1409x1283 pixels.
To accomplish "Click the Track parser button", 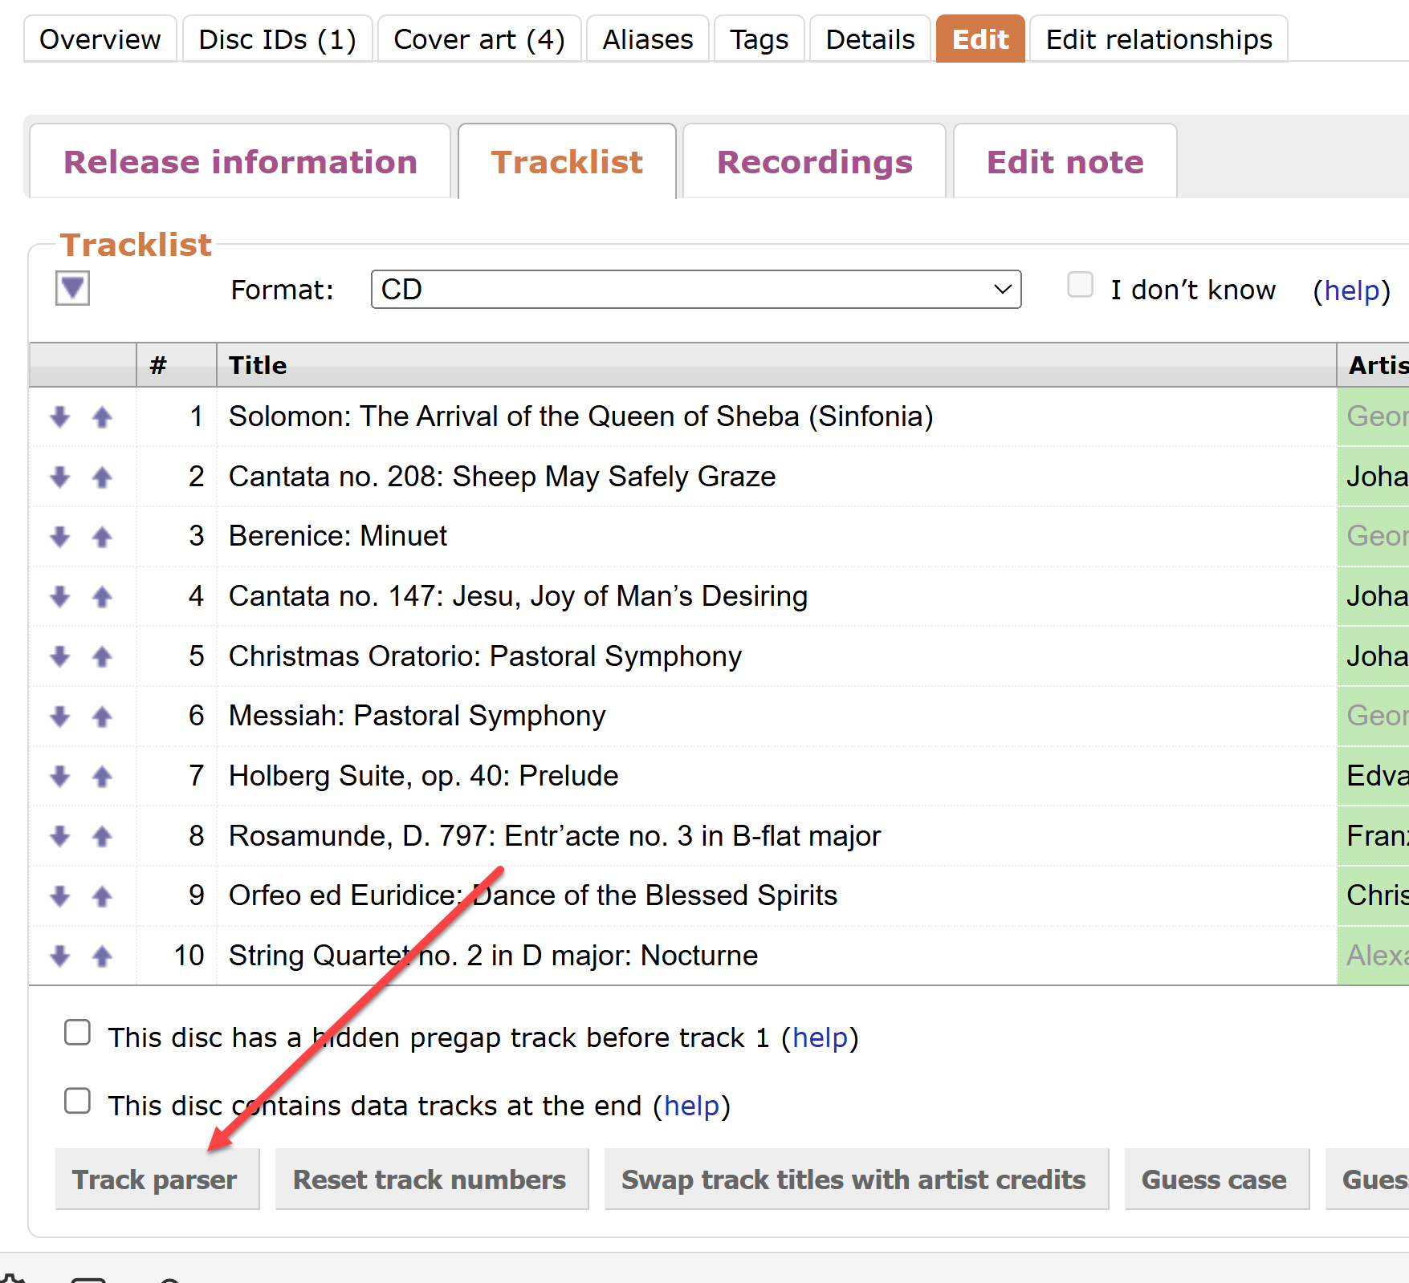I will [x=155, y=1179].
